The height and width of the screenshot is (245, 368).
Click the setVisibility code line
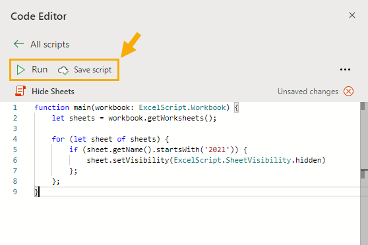(206, 160)
